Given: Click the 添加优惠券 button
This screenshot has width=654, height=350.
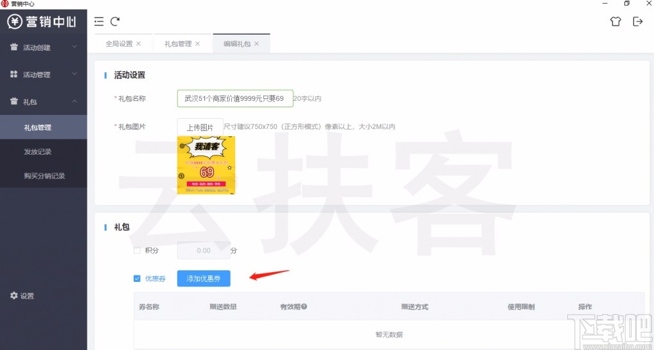Looking at the screenshot, I should point(204,278).
